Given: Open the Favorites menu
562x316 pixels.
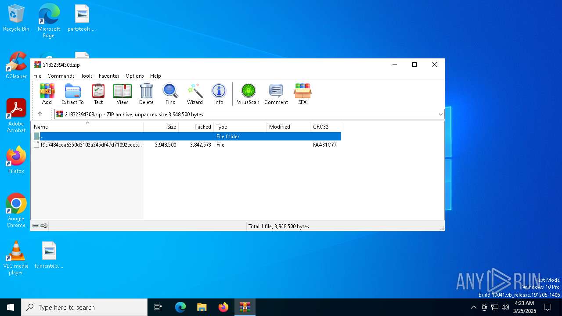Looking at the screenshot, I should pyautogui.click(x=109, y=76).
